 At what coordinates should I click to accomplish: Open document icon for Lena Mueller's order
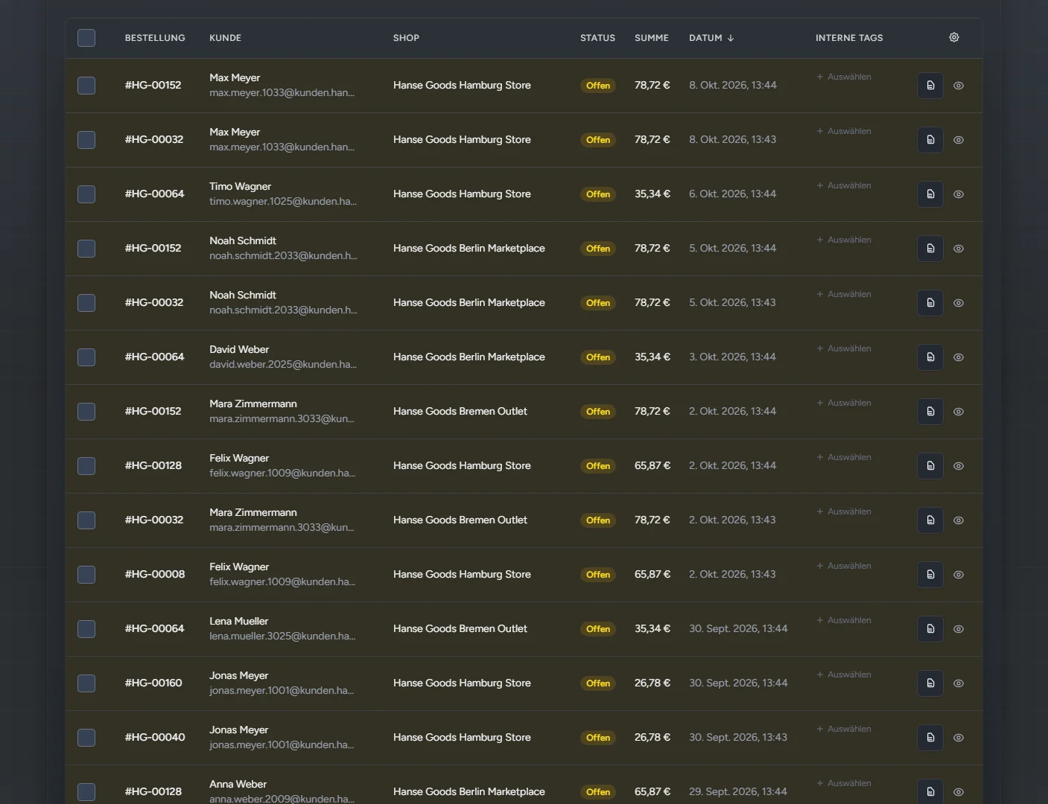pyautogui.click(x=930, y=629)
